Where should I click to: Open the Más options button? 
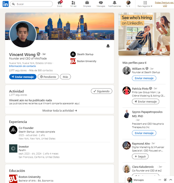pyautogui.click(x=66, y=77)
